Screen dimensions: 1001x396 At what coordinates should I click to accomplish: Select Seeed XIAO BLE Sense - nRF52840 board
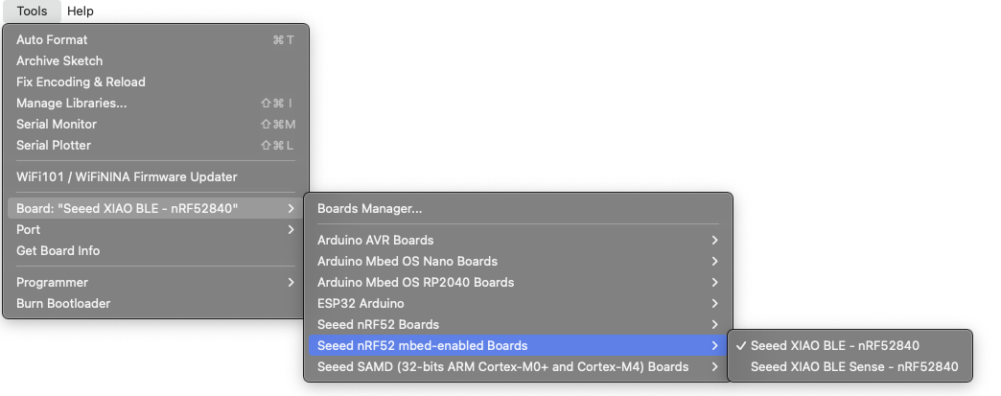pyautogui.click(x=850, y=366)
